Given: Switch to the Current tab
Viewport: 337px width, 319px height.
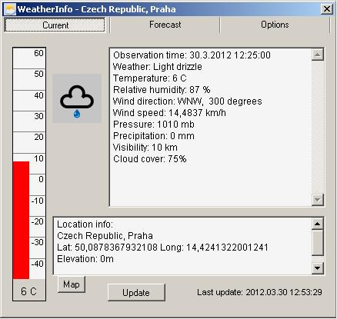Looking at the screenshot, I should (x=55, y=25).
